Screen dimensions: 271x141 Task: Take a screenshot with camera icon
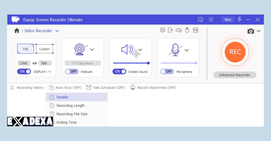point(251,31)
